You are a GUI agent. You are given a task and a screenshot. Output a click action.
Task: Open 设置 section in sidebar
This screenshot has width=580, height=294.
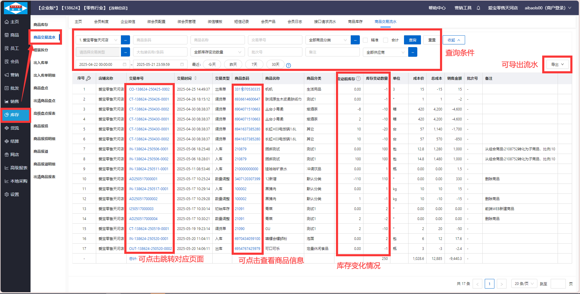(12, 194)
